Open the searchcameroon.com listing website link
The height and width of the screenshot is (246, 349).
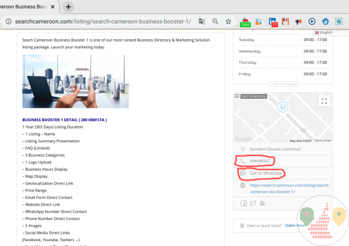[289, 189]
